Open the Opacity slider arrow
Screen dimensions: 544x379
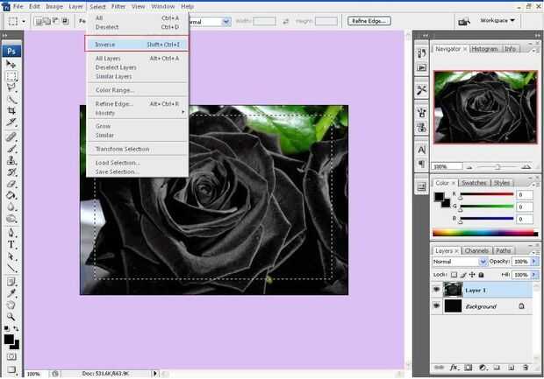click(534, 262)
